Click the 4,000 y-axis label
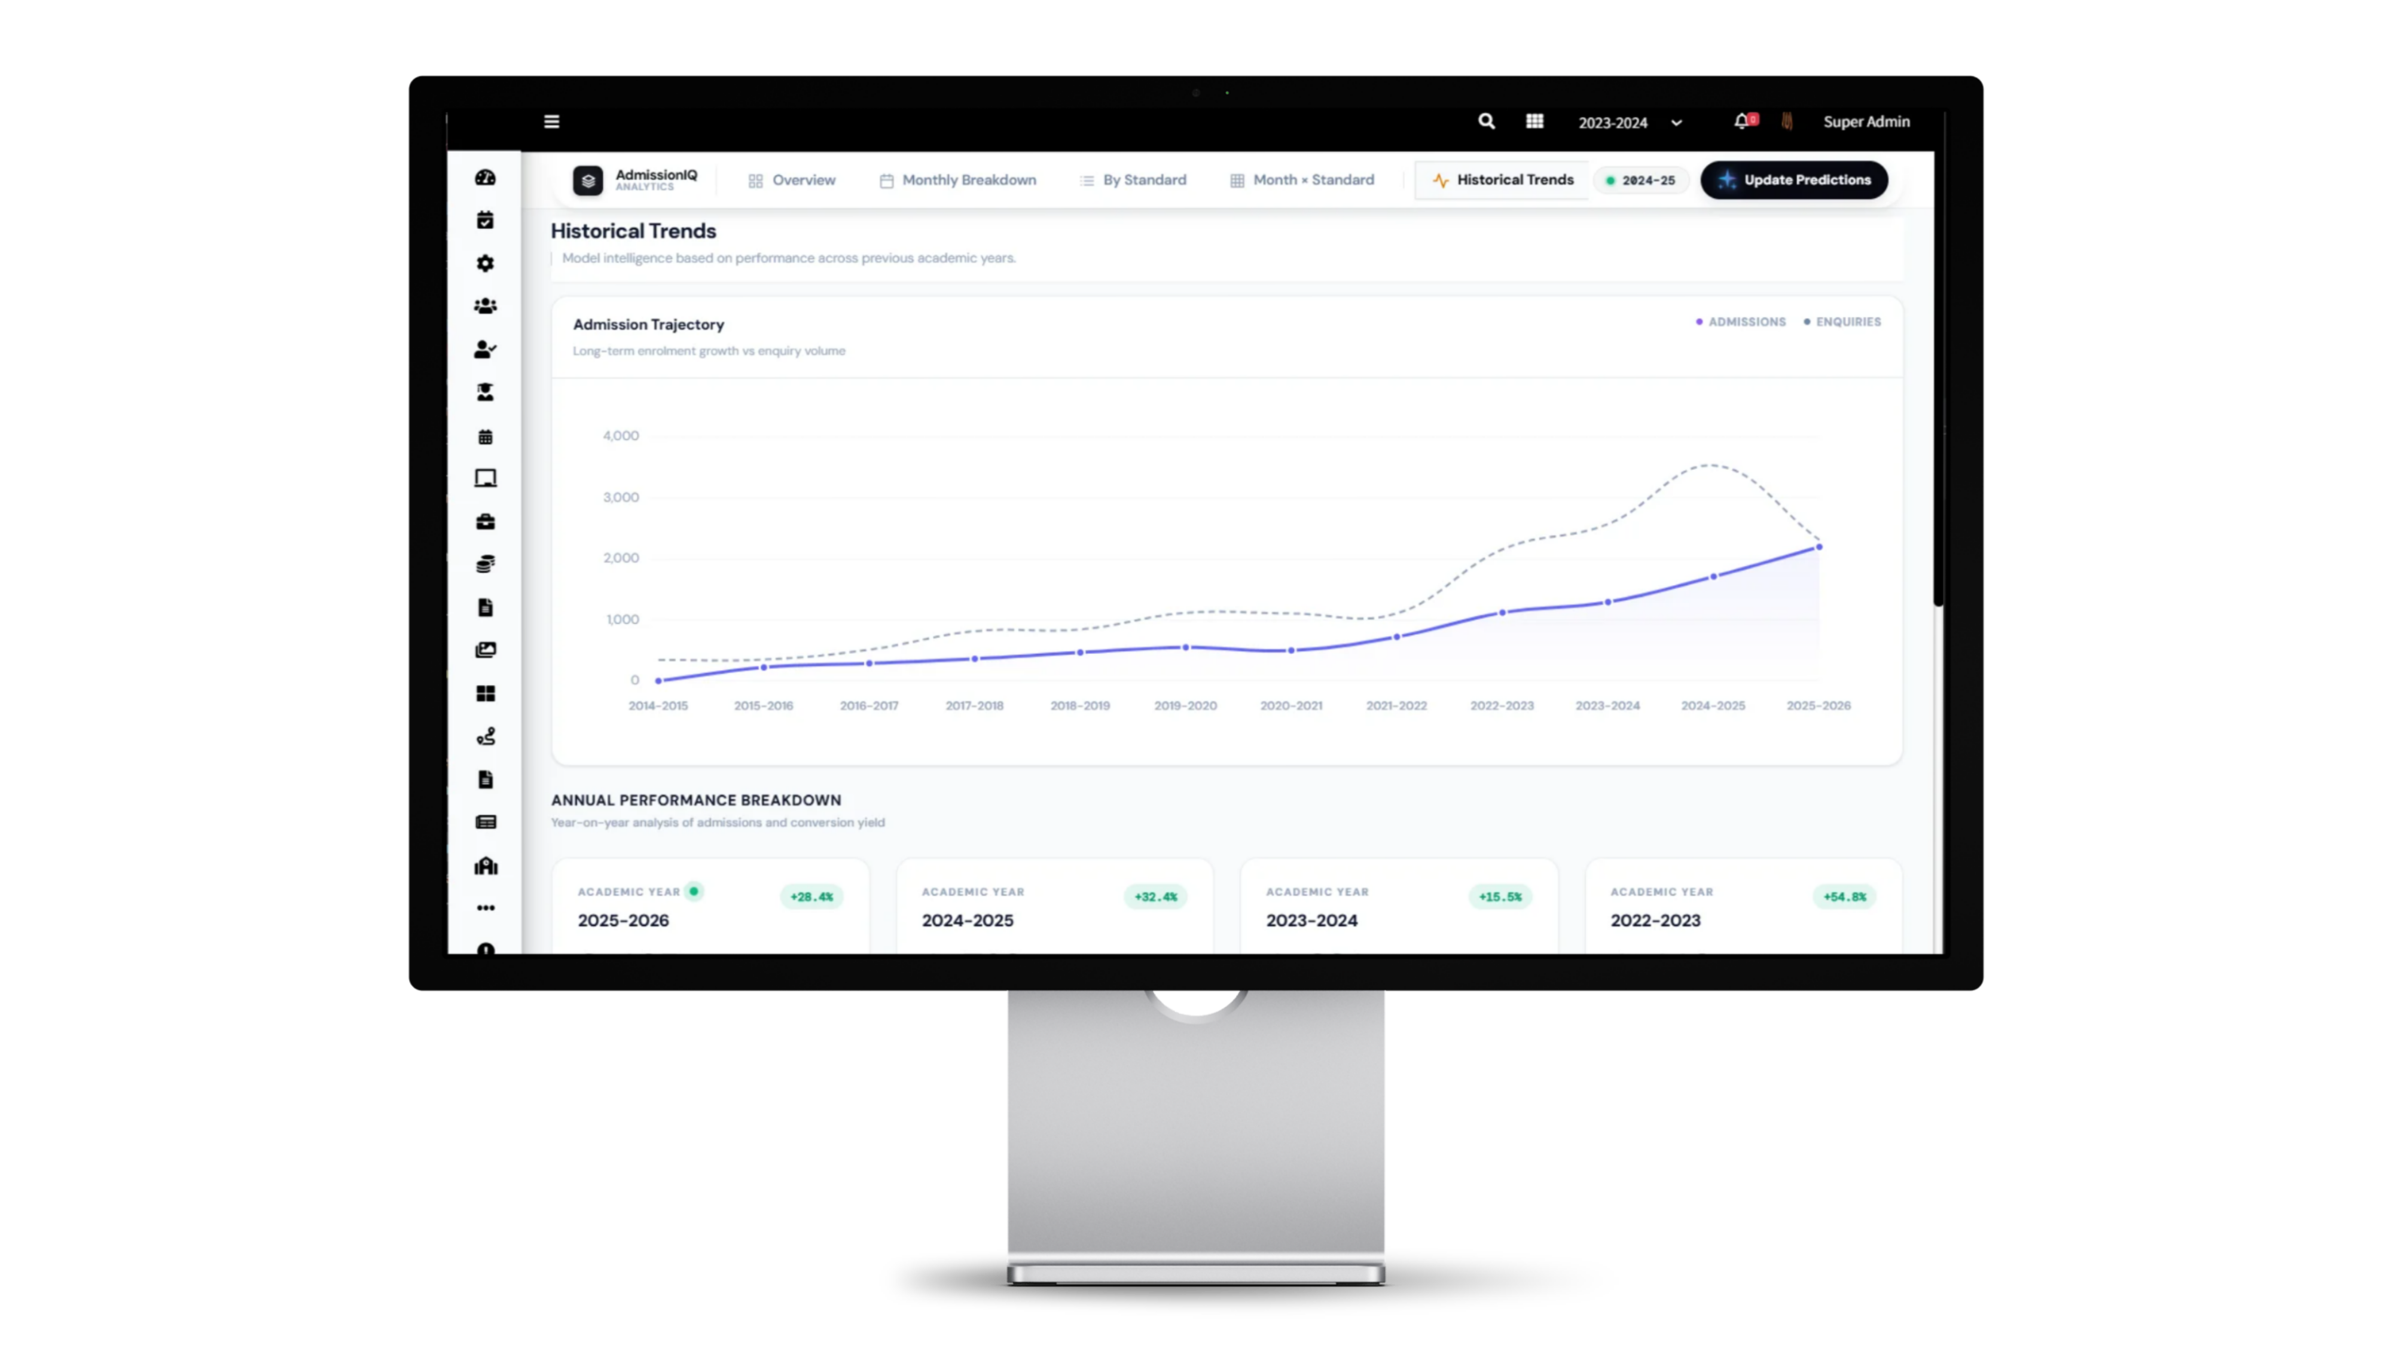Image resolution: width=2392 pixels, height=1345 pixels. pos(621,435)
